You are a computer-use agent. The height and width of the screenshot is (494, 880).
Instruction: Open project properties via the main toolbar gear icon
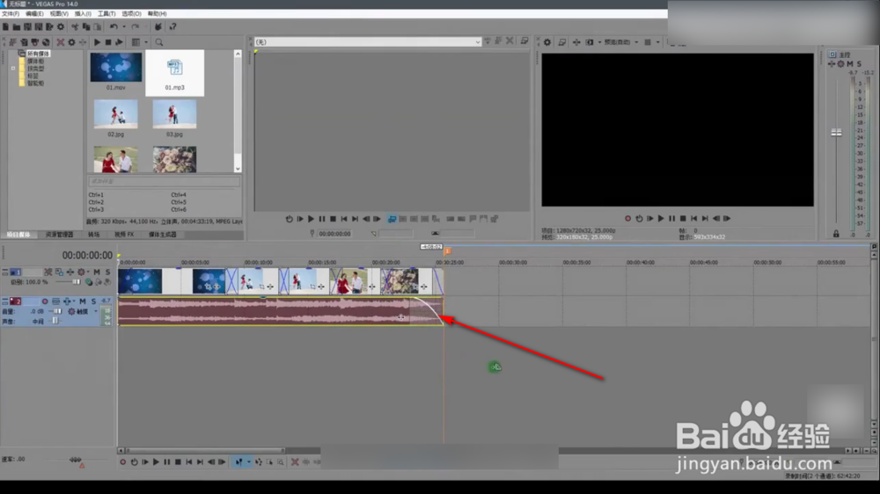click(x=61, y=27)
